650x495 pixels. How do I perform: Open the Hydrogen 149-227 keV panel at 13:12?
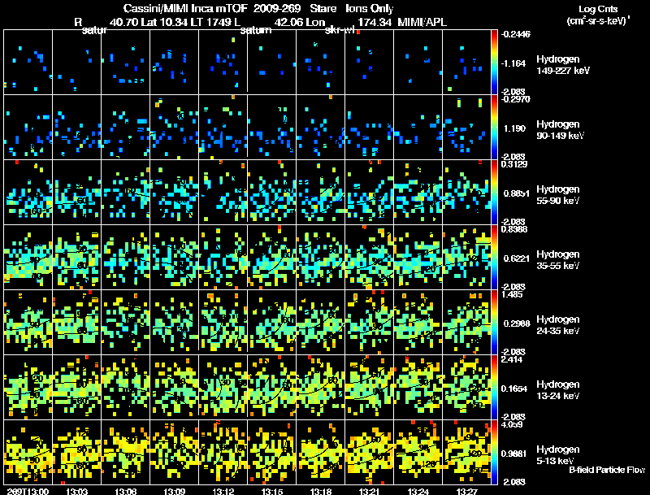pos(223,63)
